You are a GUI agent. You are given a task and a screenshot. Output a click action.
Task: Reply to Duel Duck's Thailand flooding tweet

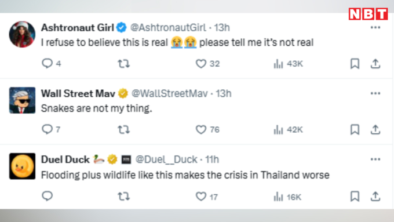tap(48, 196)
